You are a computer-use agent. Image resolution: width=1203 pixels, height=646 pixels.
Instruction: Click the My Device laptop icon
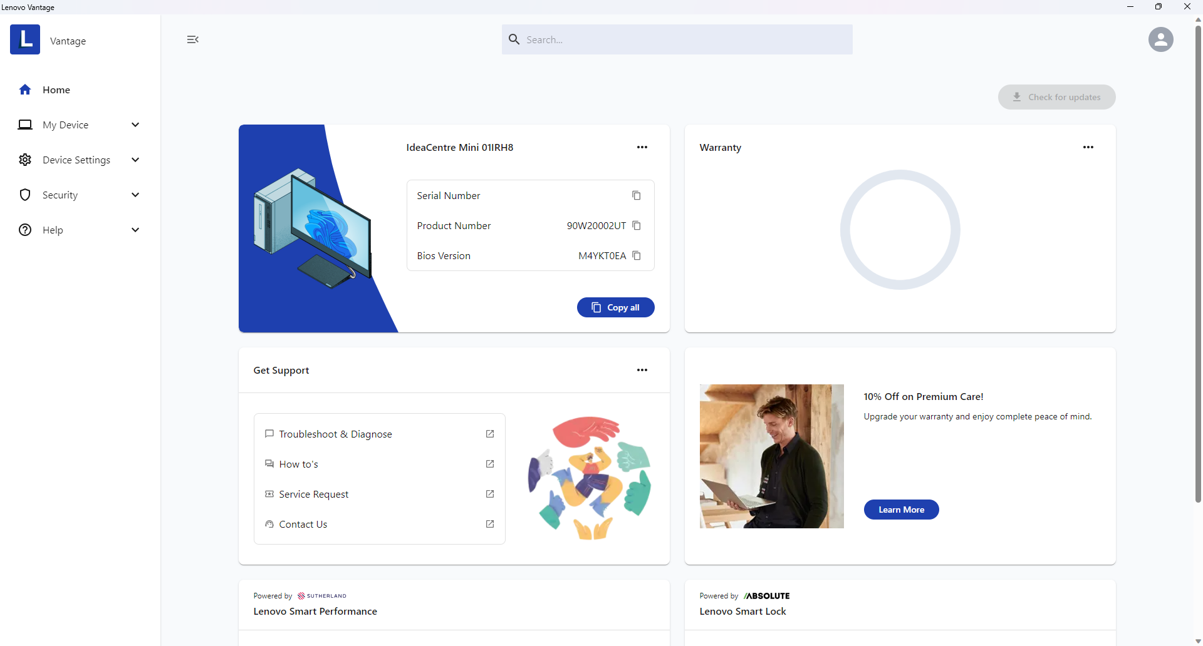(x=25, y=125)
